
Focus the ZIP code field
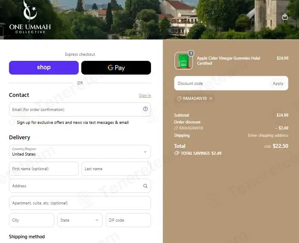128,220
